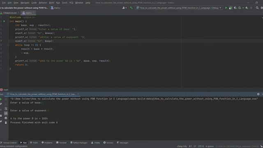Open the CMake tool window

[x=95, y=143]
